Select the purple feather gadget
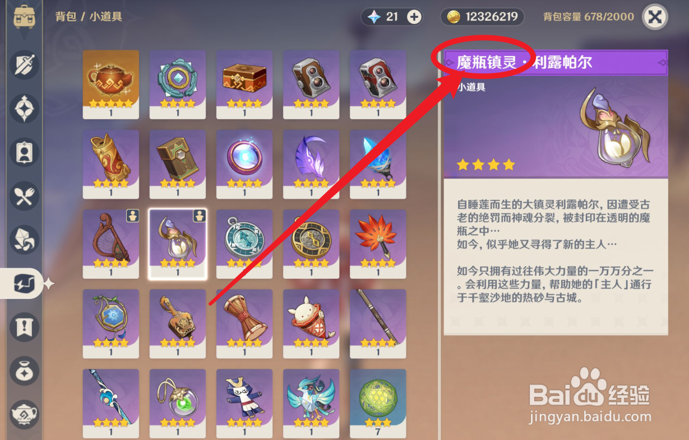 pyautogui.click(x=311, y=164)
